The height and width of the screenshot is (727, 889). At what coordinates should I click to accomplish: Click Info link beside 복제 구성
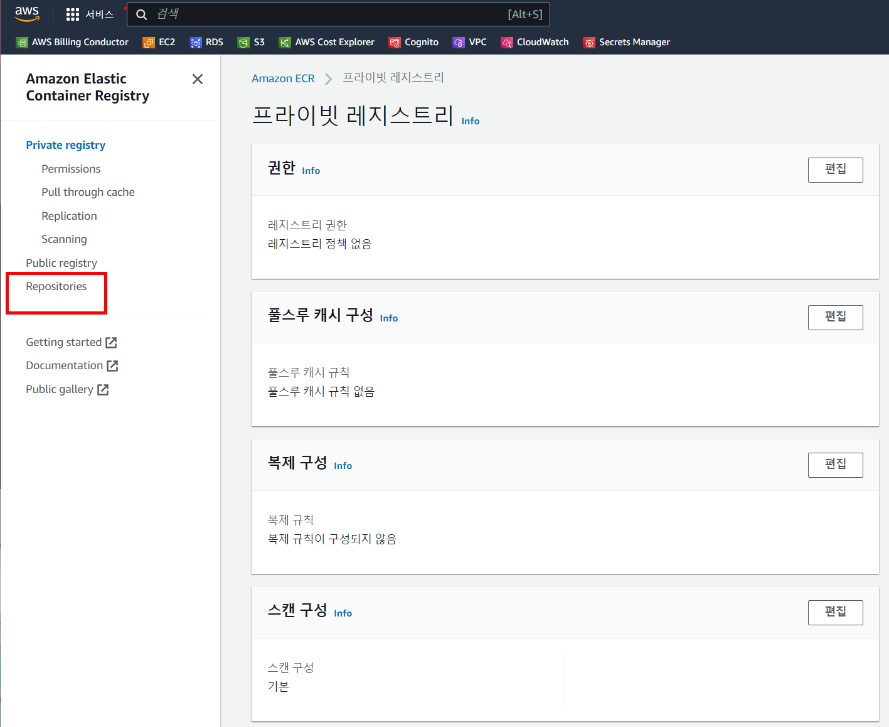pos(343,466)
